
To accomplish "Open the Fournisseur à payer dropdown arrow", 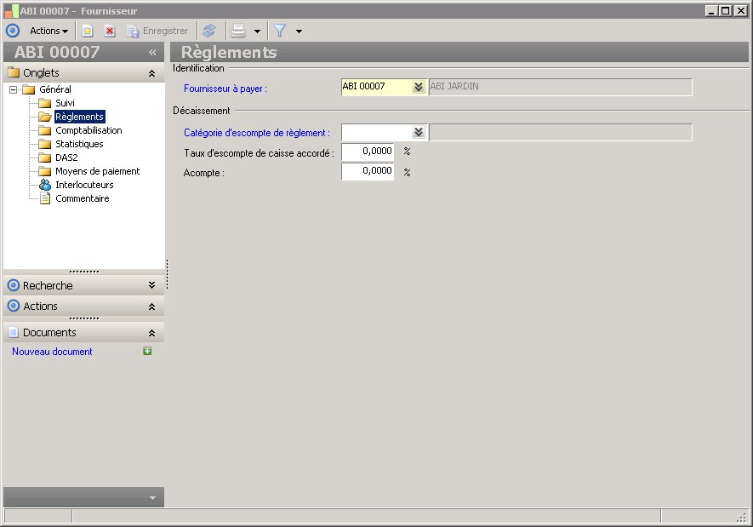I will (x=418, y=87).
